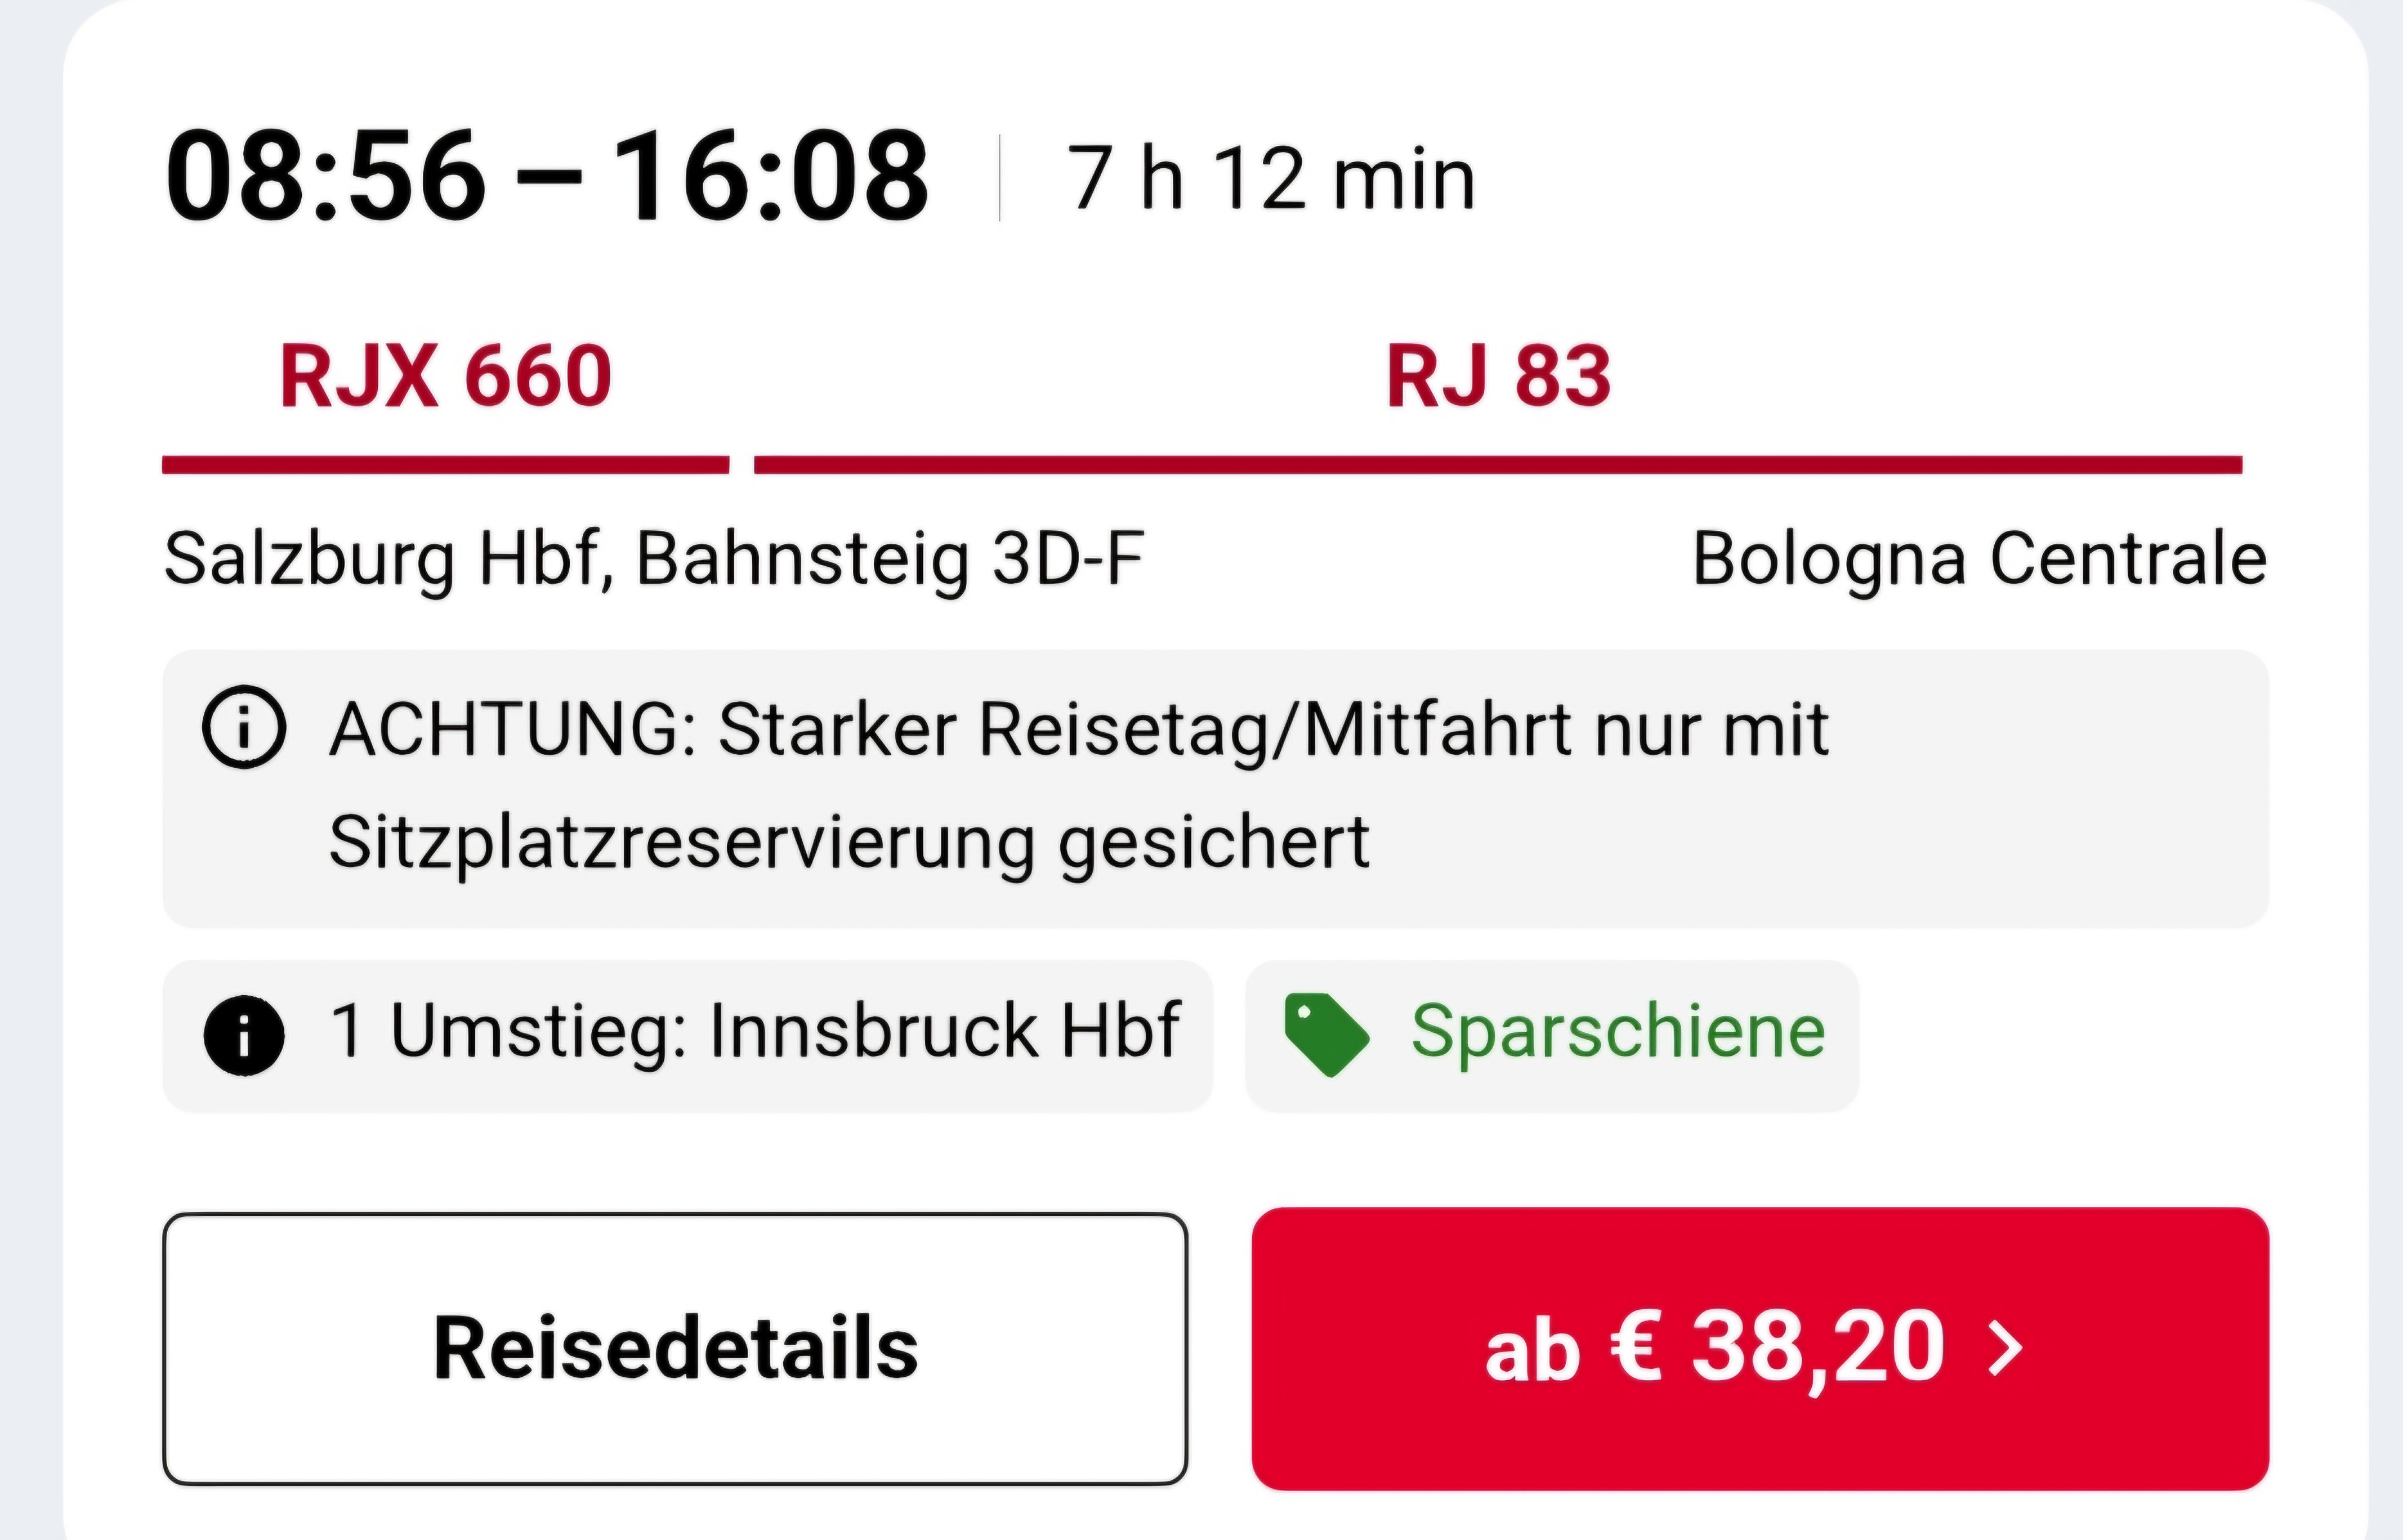Viewport: 2403px width, 1540px height.
Task: Click the Bologna Centrale destination station
Action: [x=1978, y=558]
